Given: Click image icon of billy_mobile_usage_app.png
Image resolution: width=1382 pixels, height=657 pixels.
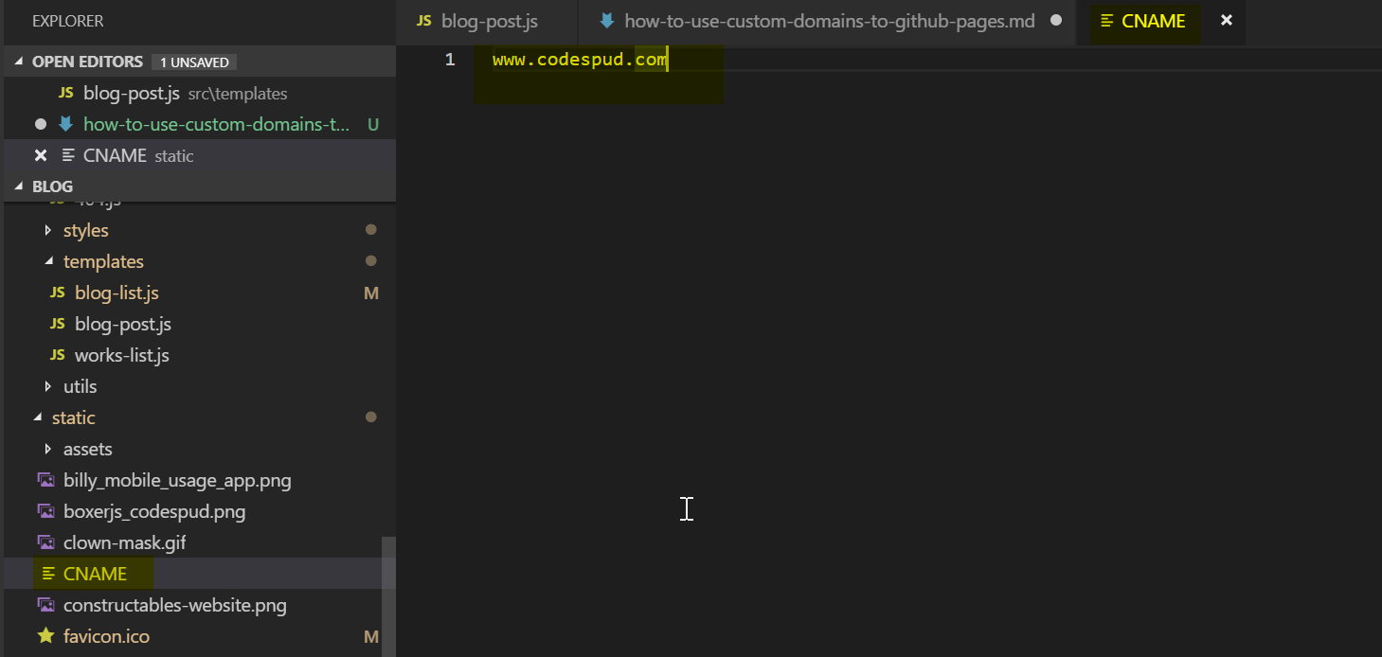Looking at the screenshot, I should tap(45, 480).
